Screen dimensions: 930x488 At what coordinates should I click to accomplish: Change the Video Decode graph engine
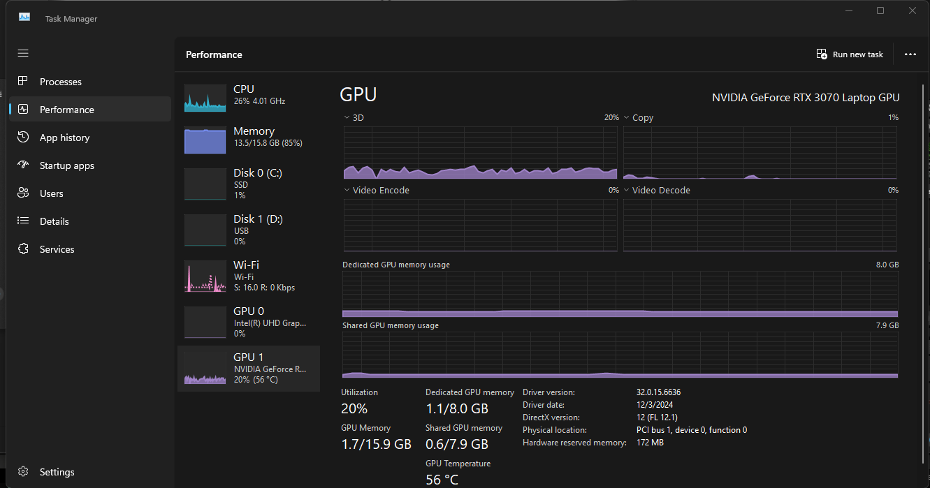point(627,191)
